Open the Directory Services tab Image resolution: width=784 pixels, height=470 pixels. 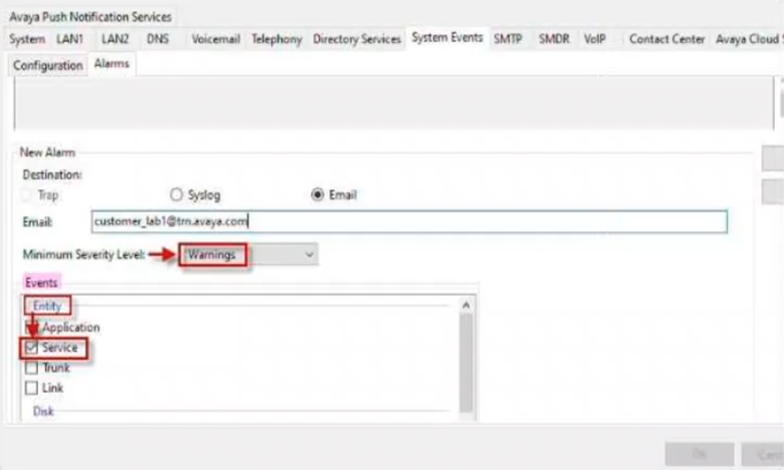(x=357, y=39)
